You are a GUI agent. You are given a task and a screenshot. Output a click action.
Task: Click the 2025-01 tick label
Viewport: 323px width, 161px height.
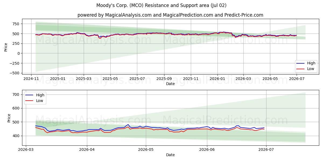58,79
